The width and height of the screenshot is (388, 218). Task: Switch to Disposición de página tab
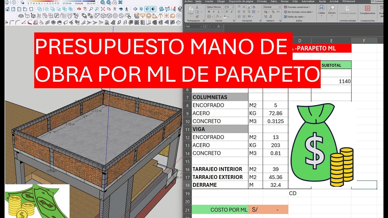pyautogui.click(x=241, y=1)
